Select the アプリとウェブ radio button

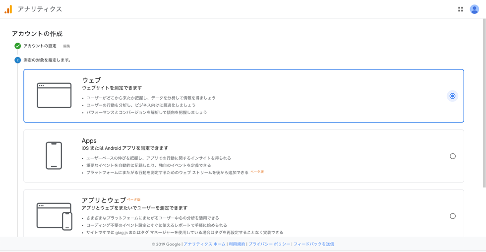click(453, 216)
